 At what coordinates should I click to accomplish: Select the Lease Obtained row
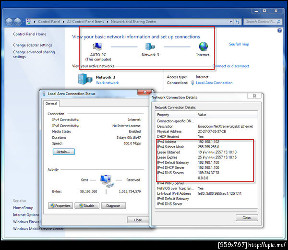(206, 152)
